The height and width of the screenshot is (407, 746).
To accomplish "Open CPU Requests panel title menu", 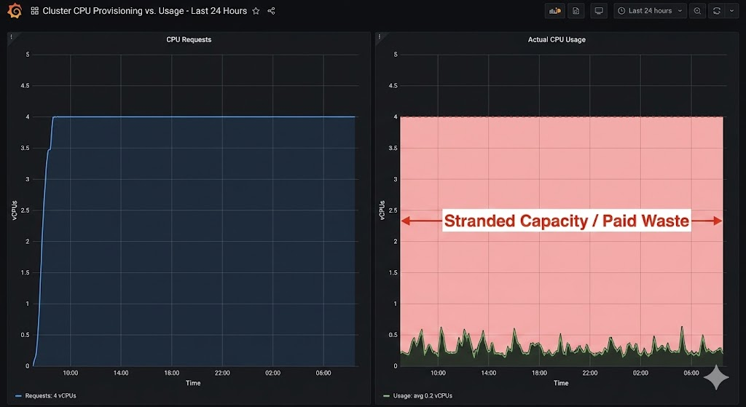I will coord(189,39).
